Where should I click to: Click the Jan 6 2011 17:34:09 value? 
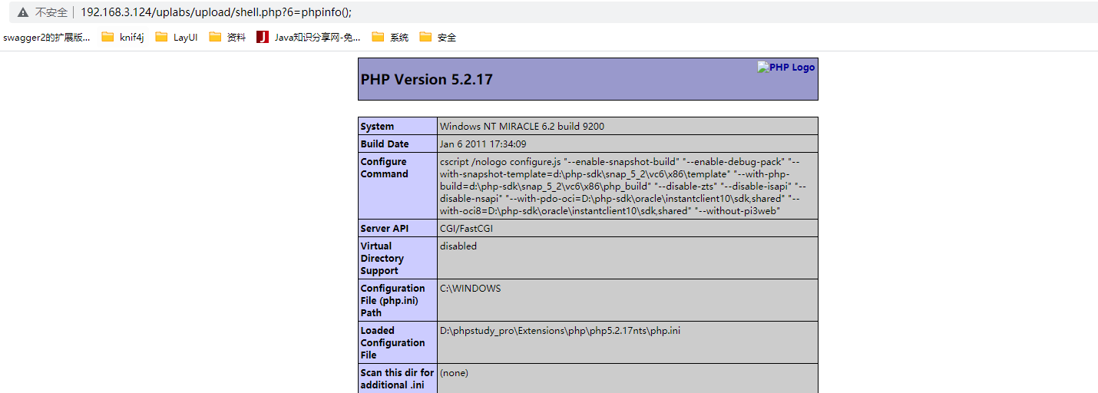[x=483, y=144]
